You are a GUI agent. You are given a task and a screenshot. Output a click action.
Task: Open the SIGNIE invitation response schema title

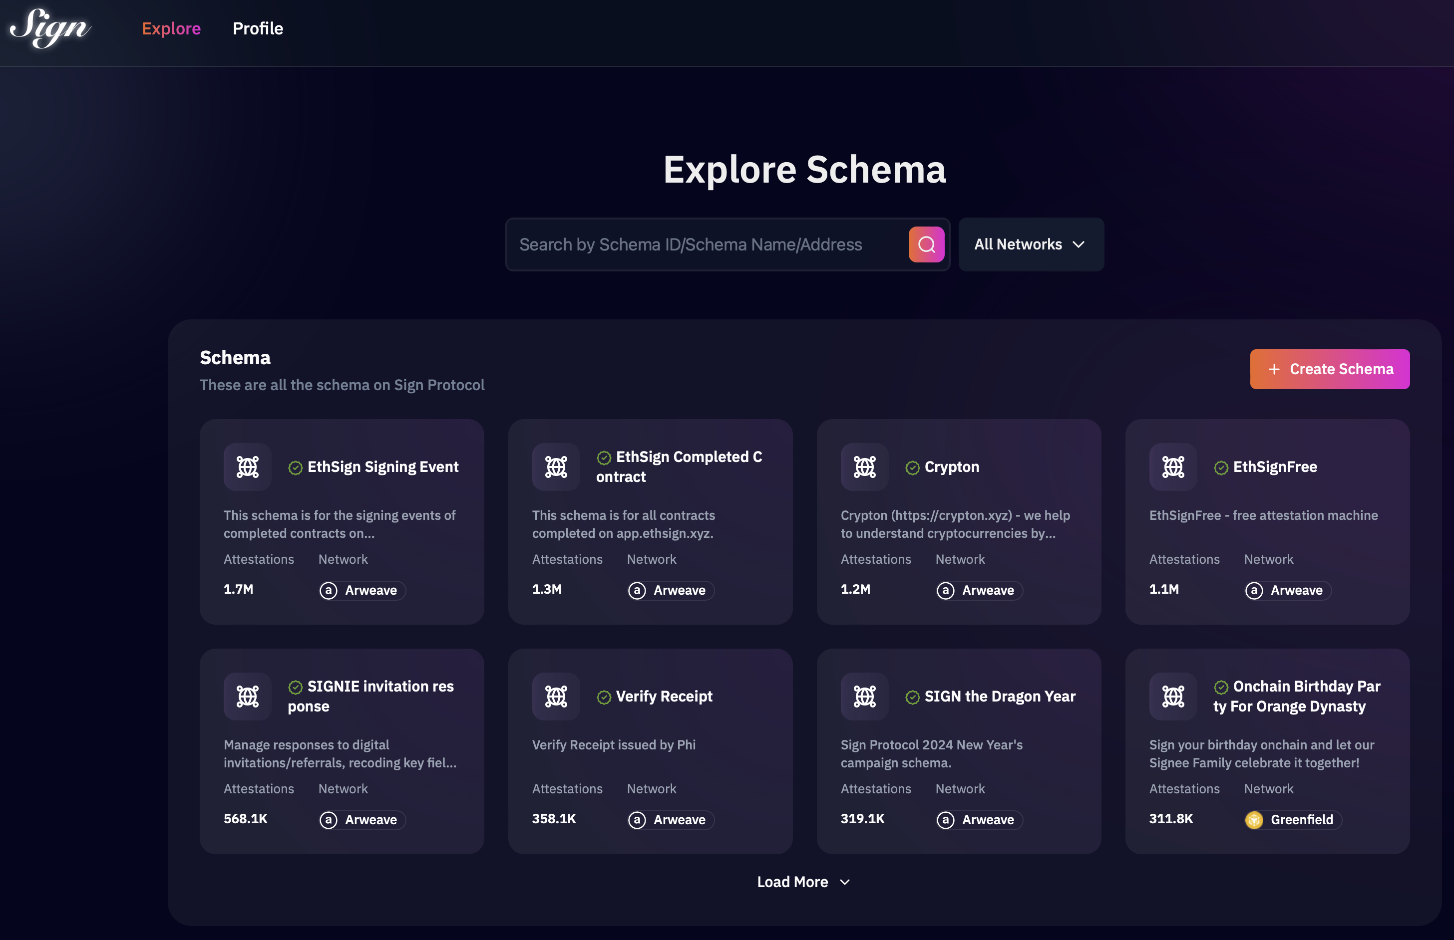click(x=371, y=697)
